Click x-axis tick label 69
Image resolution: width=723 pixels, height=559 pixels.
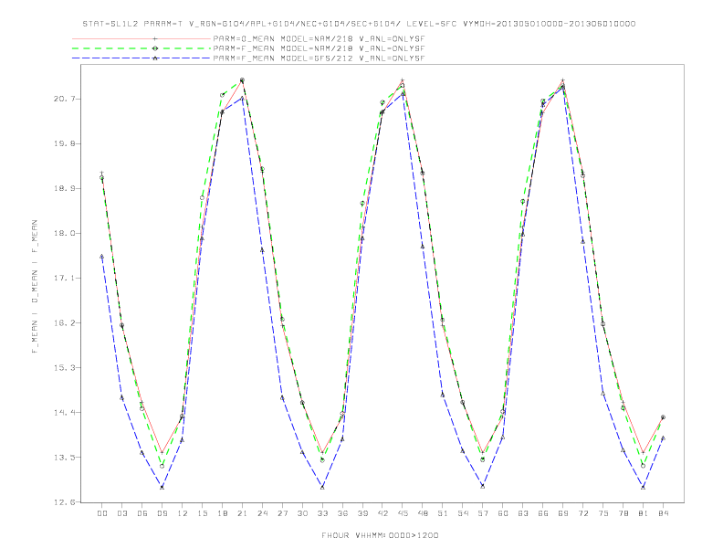[563, 513]
